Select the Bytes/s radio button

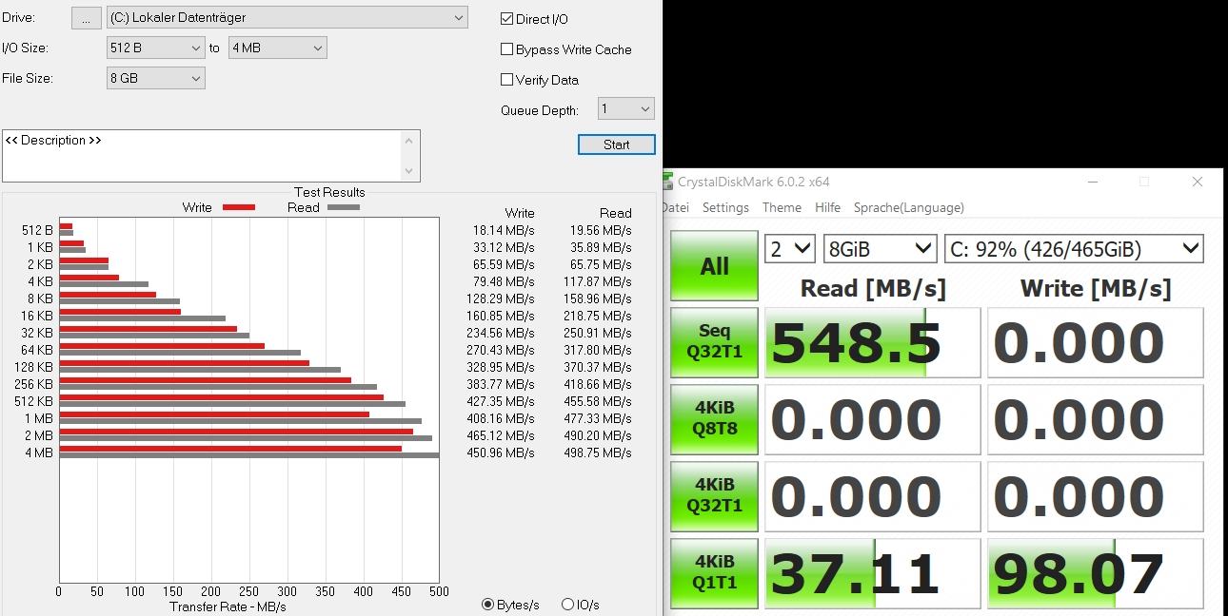tap(488, 605)
